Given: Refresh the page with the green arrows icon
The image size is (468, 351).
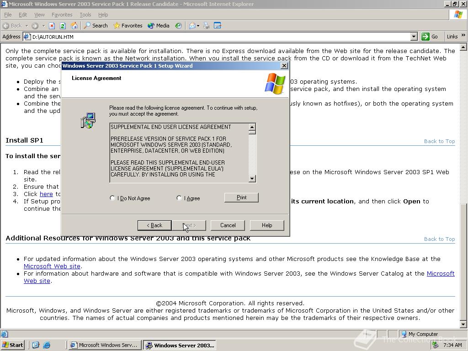Looking at the screenshot, I should pos(63,26).
